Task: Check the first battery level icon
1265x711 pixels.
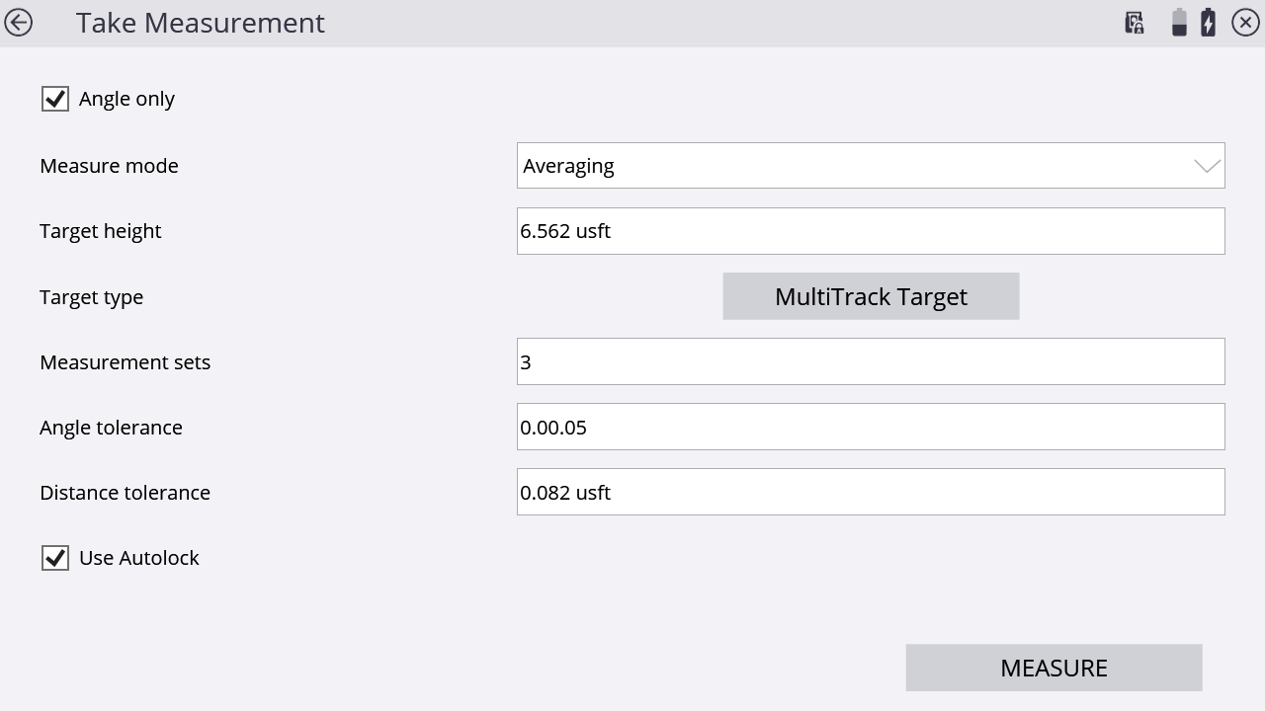Action: pos(1179,23)
